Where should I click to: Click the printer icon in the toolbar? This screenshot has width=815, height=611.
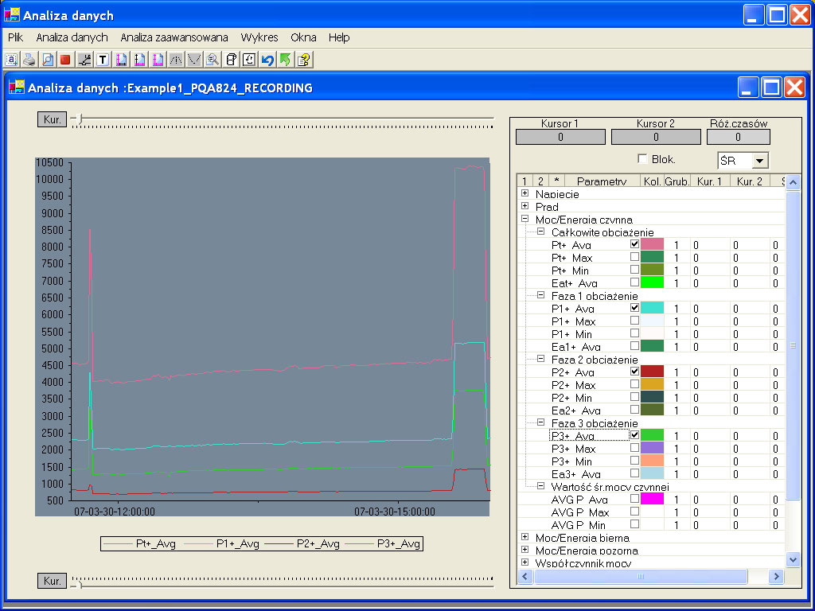tap(29, 60)
